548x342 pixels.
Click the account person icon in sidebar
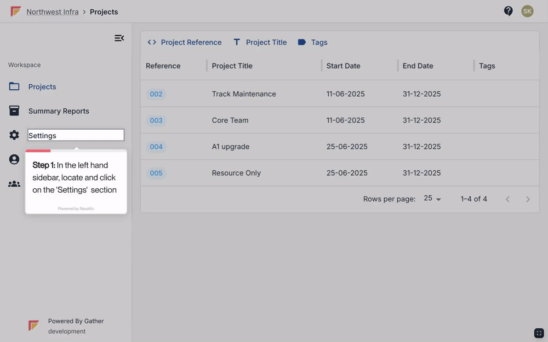[14, 159]
